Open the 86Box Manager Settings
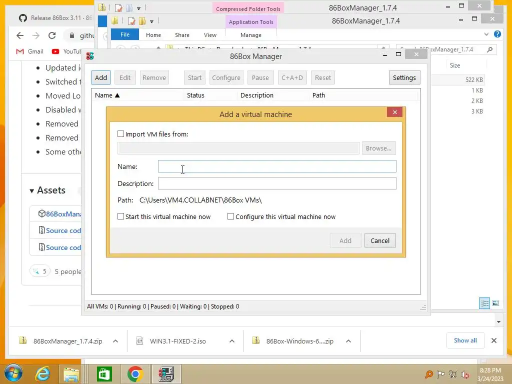The width and height of the screenshot is (512, 384). (404, 77)
